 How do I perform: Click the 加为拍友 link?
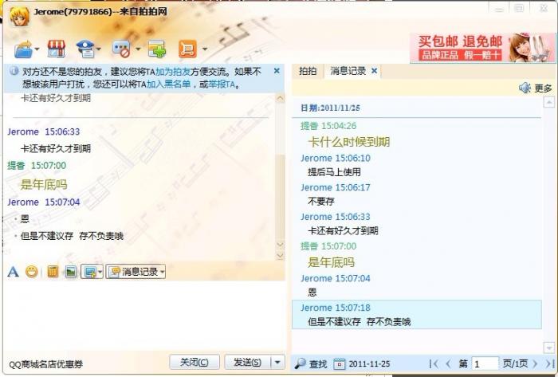point(173,72)
